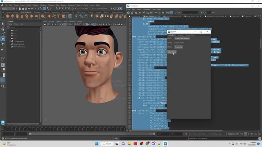Screen dimensions: 262x147
Task: Open the Maya Help menu
Action: (98, 5)
